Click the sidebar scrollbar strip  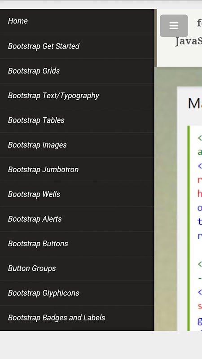pos(155,38)
